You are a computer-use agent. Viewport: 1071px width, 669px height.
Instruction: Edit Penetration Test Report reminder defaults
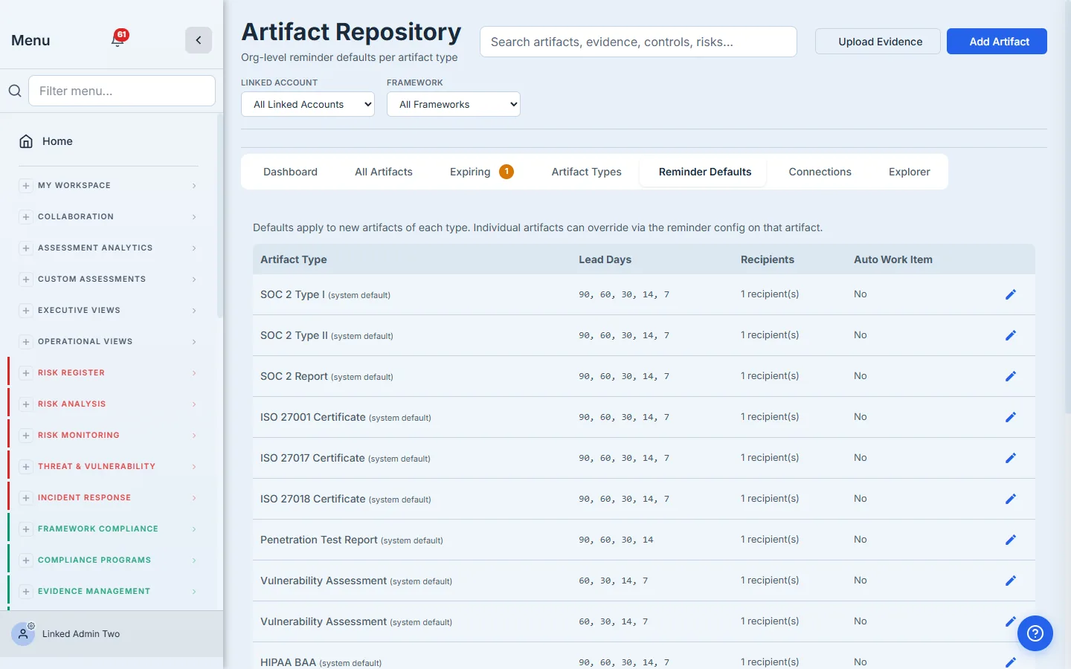coord(1011,540)
